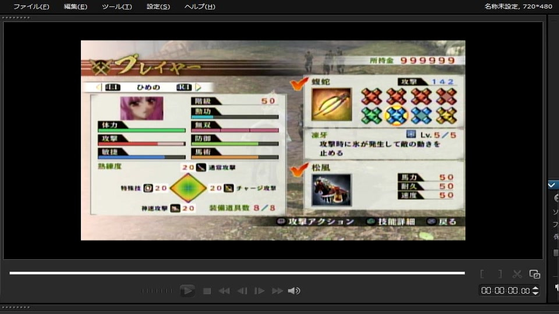This screenshot has height=314, width=559.
Task: Click 攻撃アクション text in the preview
Action: [321, 222]
